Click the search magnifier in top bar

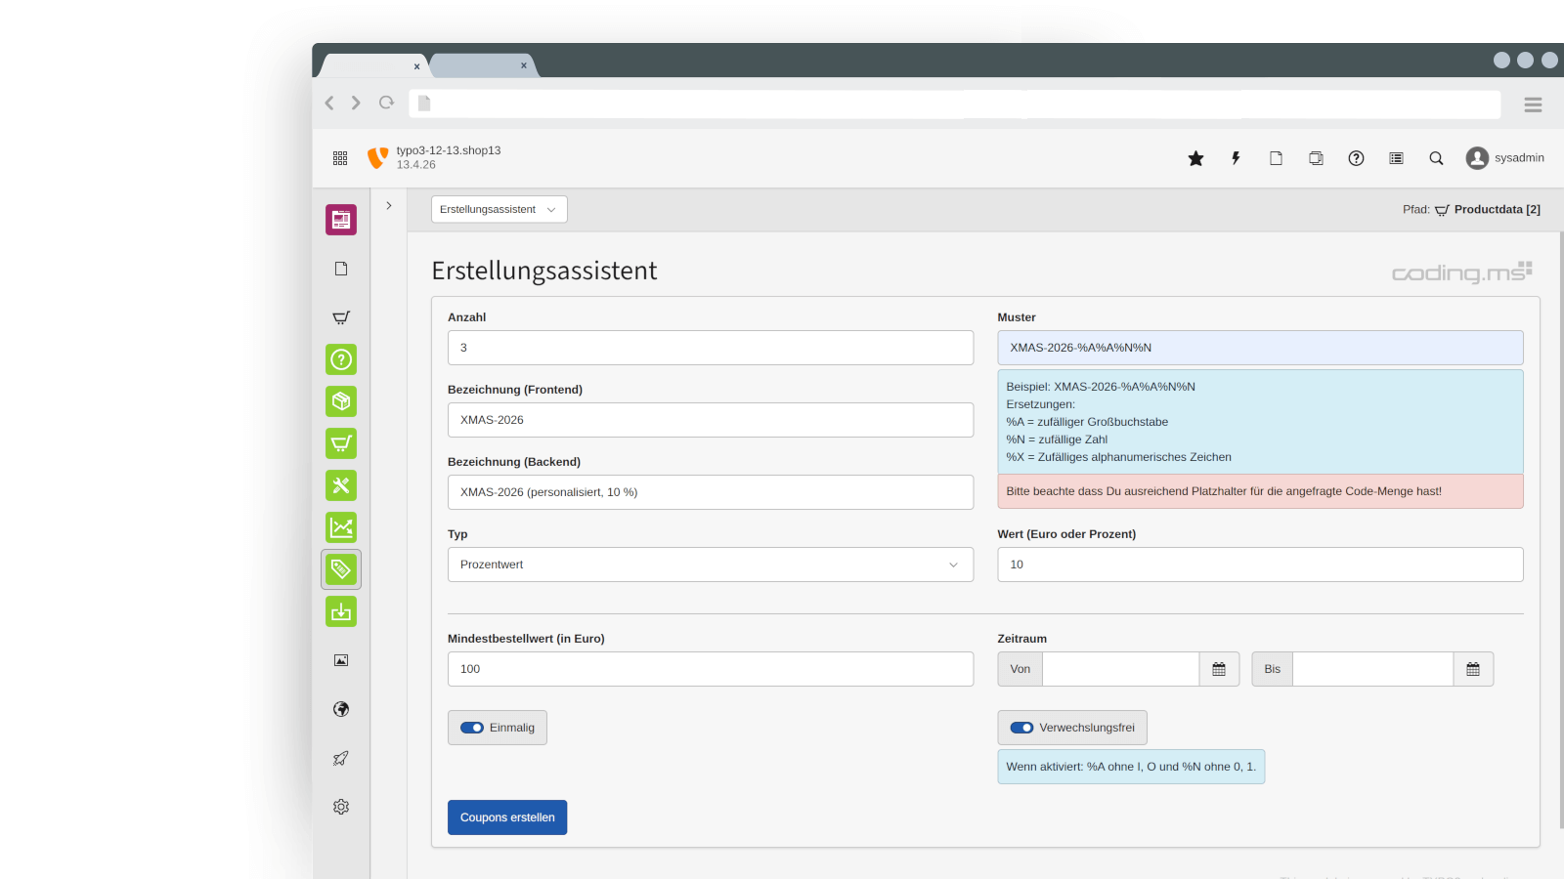[1436, 158]
